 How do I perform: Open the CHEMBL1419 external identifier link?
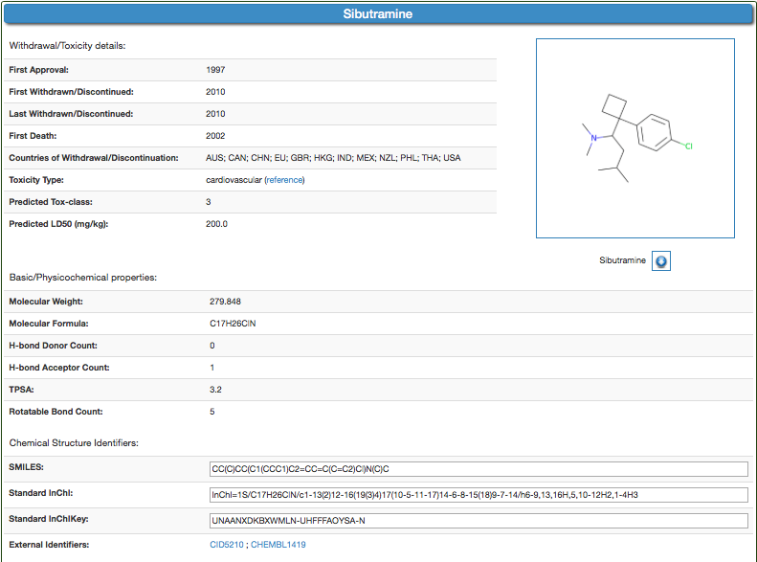coord(278,545)
